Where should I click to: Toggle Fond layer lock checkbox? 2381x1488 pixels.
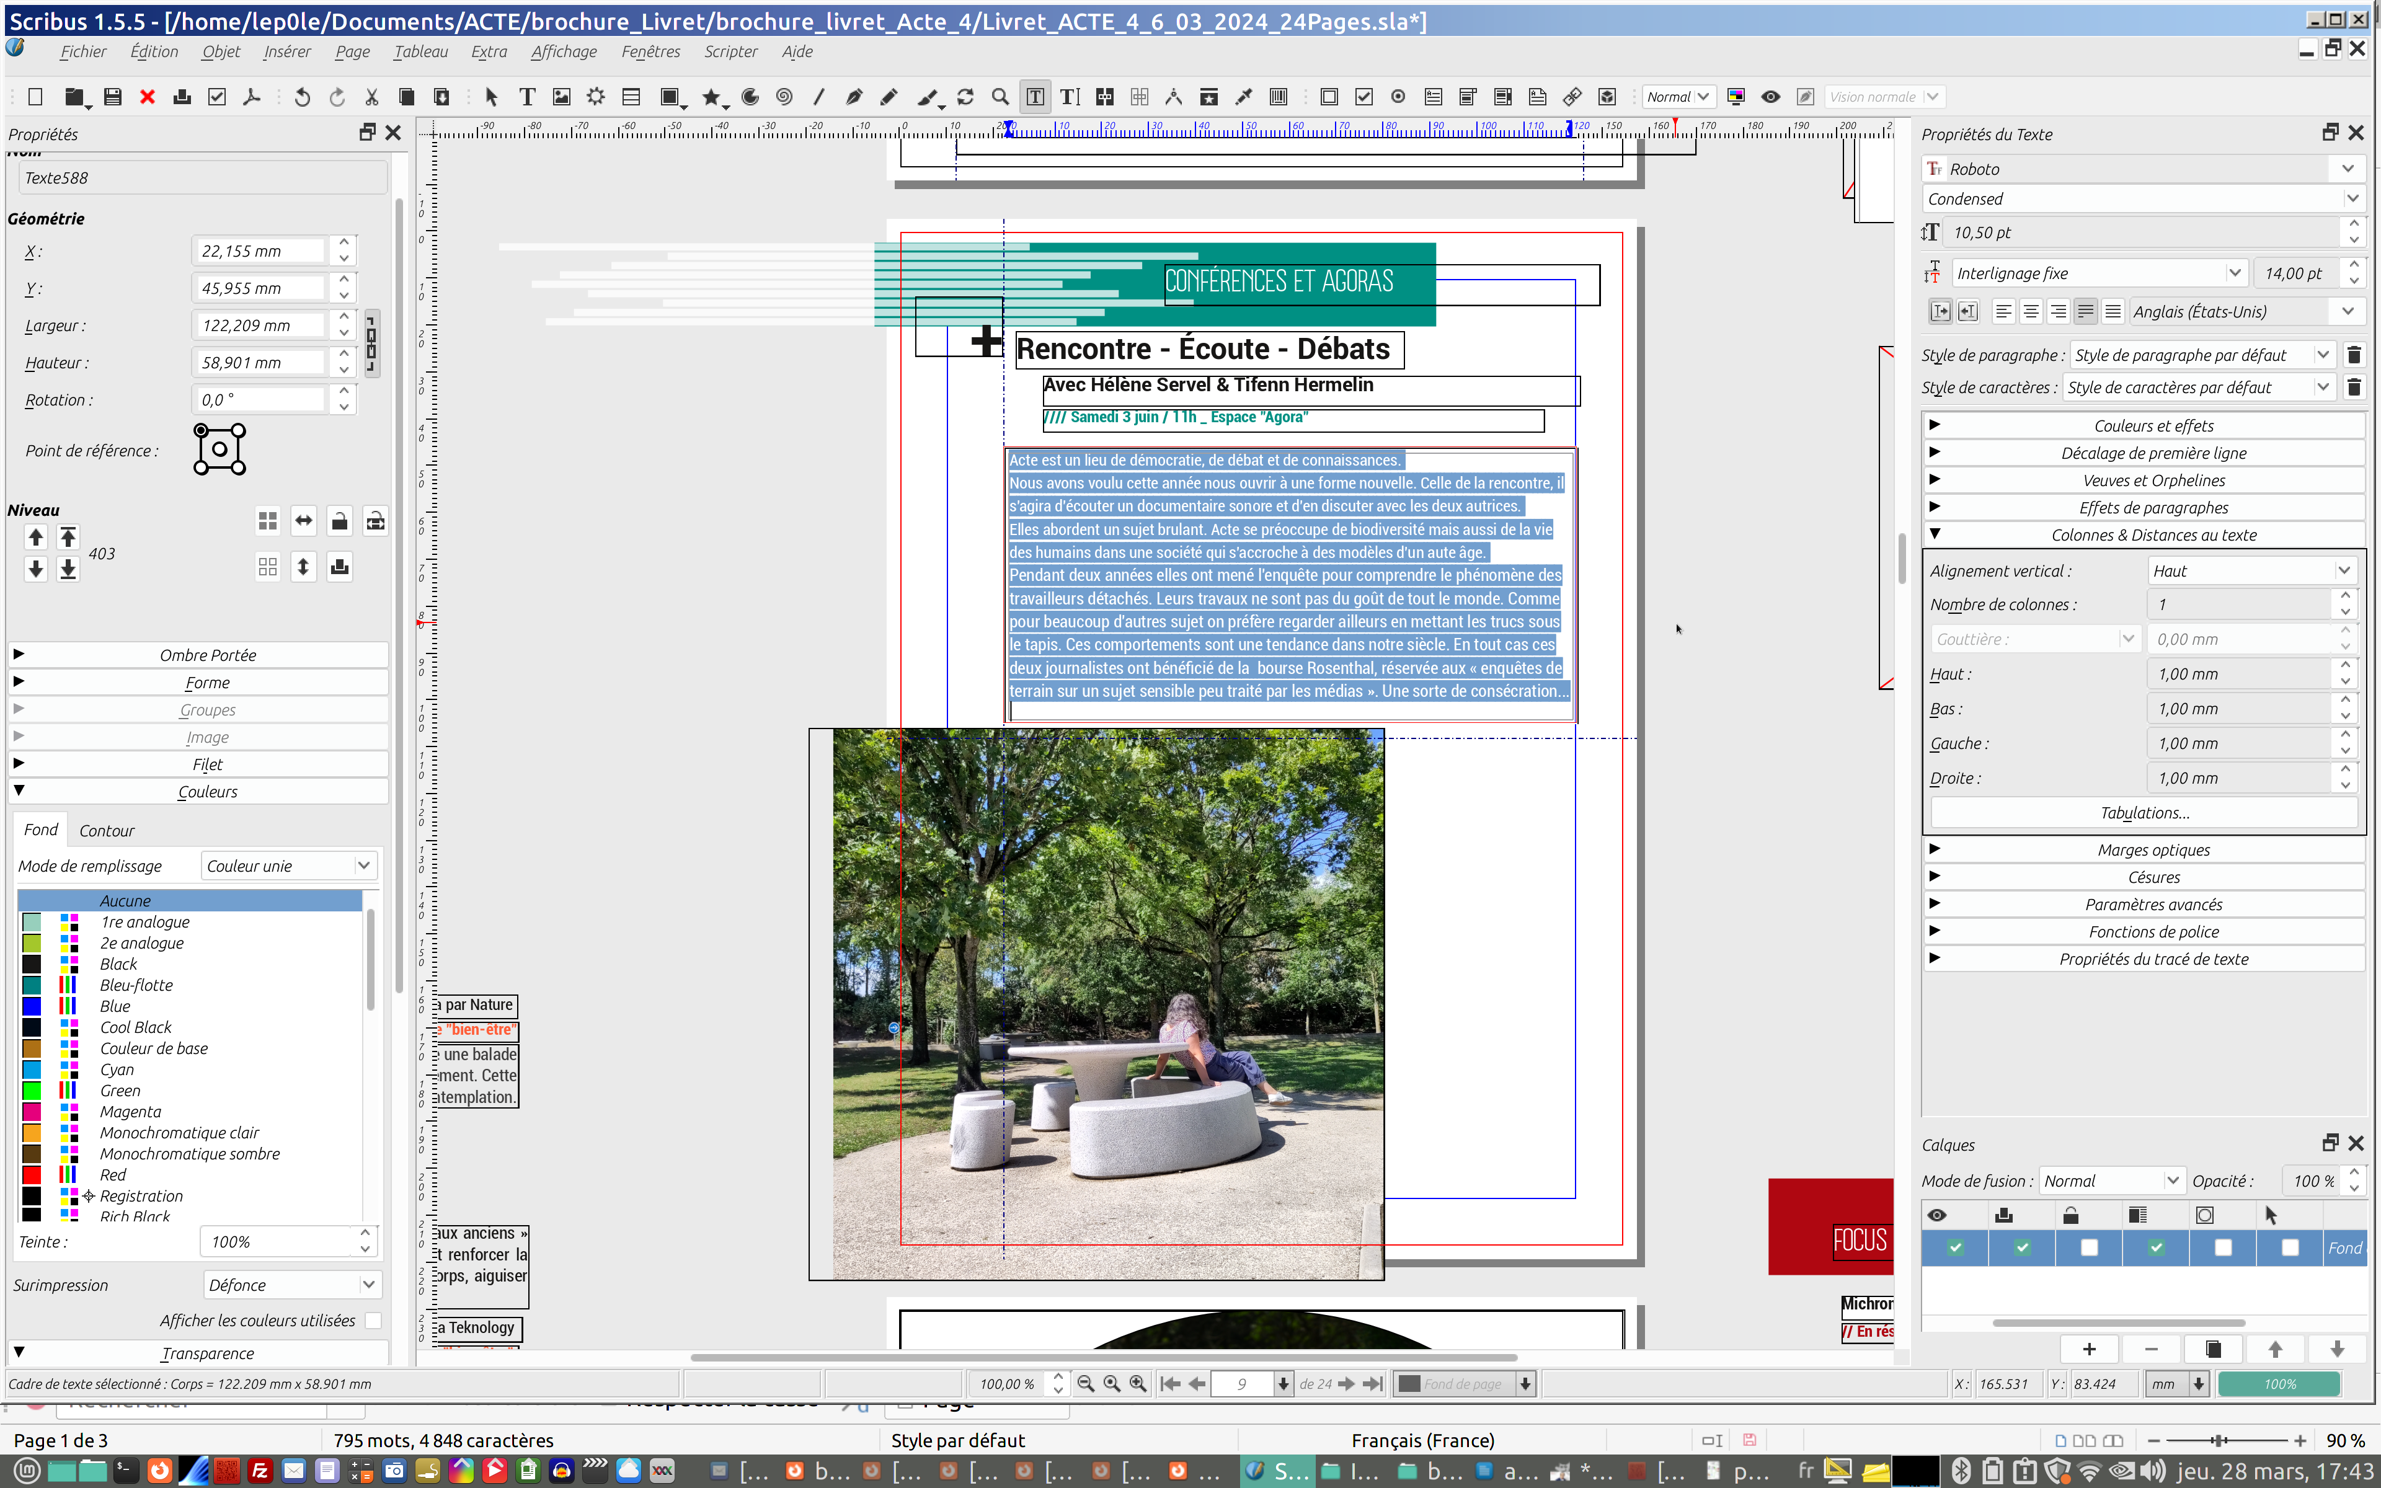tap(2089, 1248)
